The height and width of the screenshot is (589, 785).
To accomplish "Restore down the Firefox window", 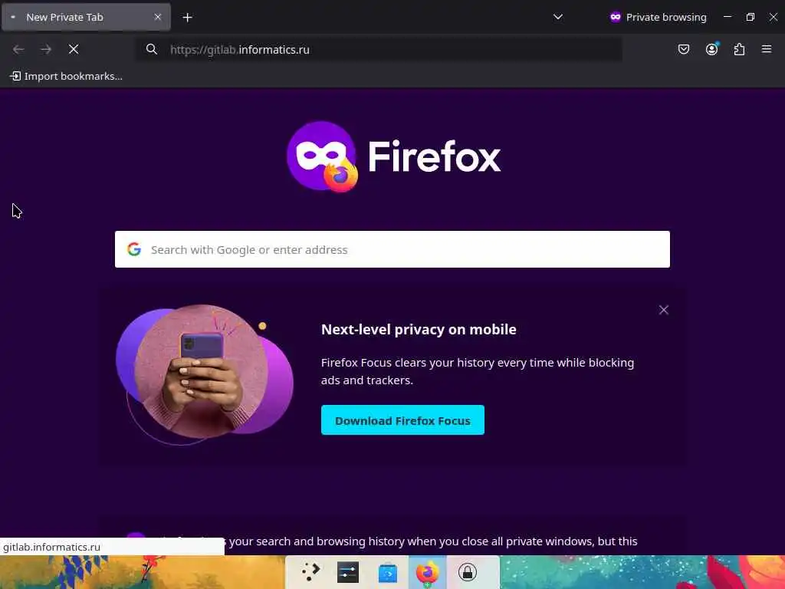I will 750,17.
